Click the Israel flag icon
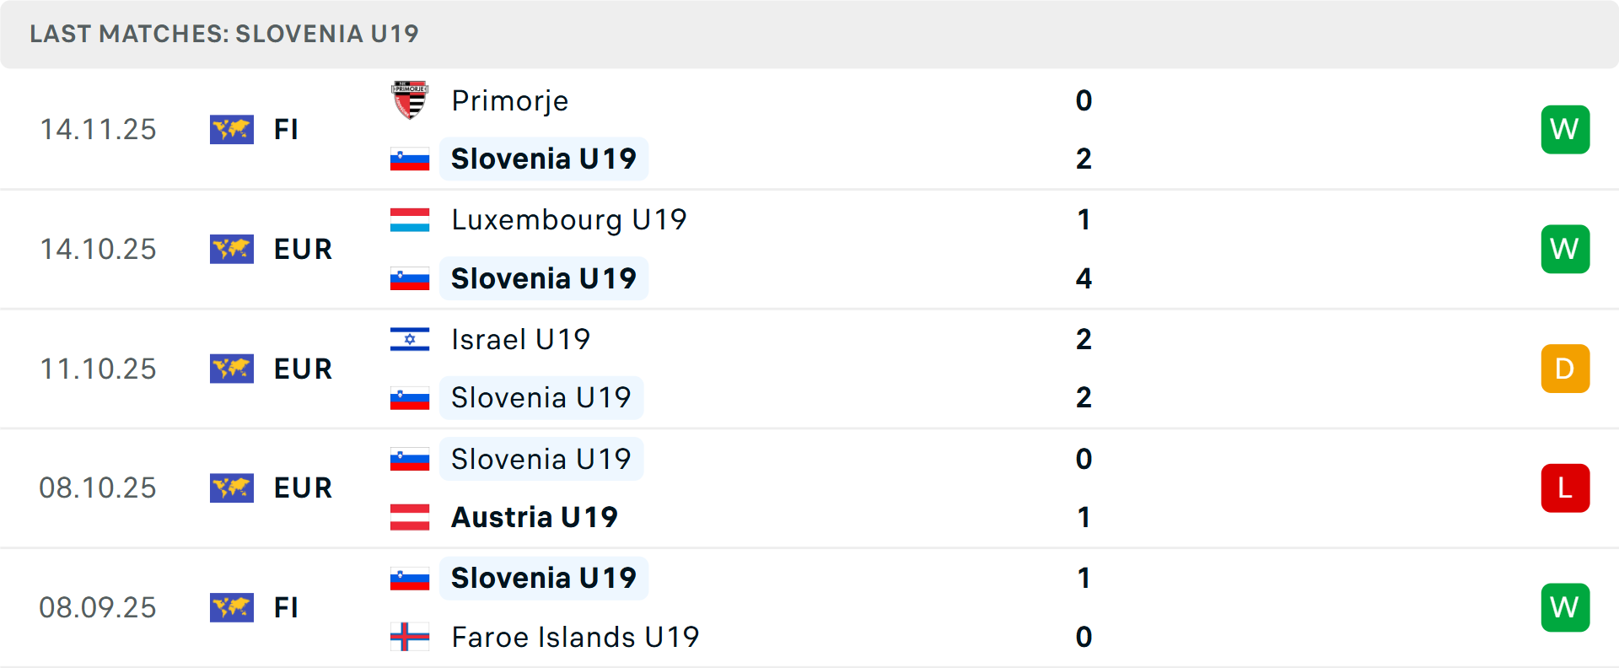The height and width of the screenshot is (668, 1619). tap(410, 339)
